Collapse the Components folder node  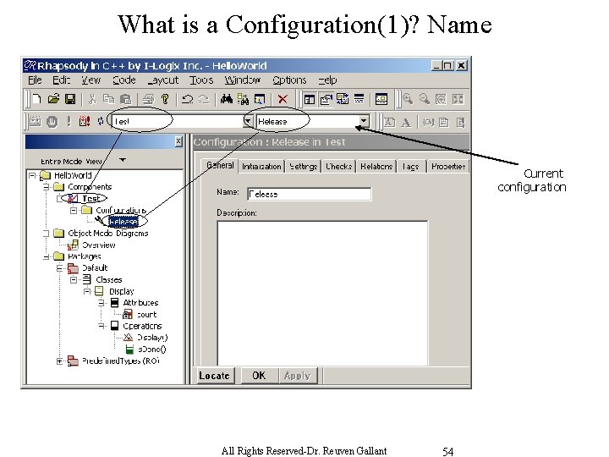click(47, 187)
